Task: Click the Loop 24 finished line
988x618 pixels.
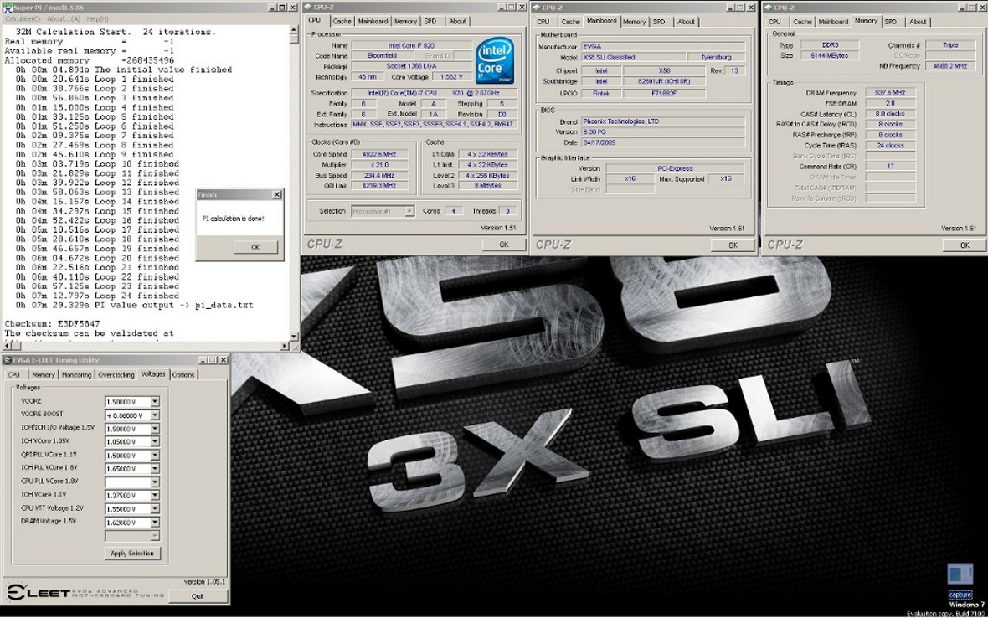Action: point(98,296)
